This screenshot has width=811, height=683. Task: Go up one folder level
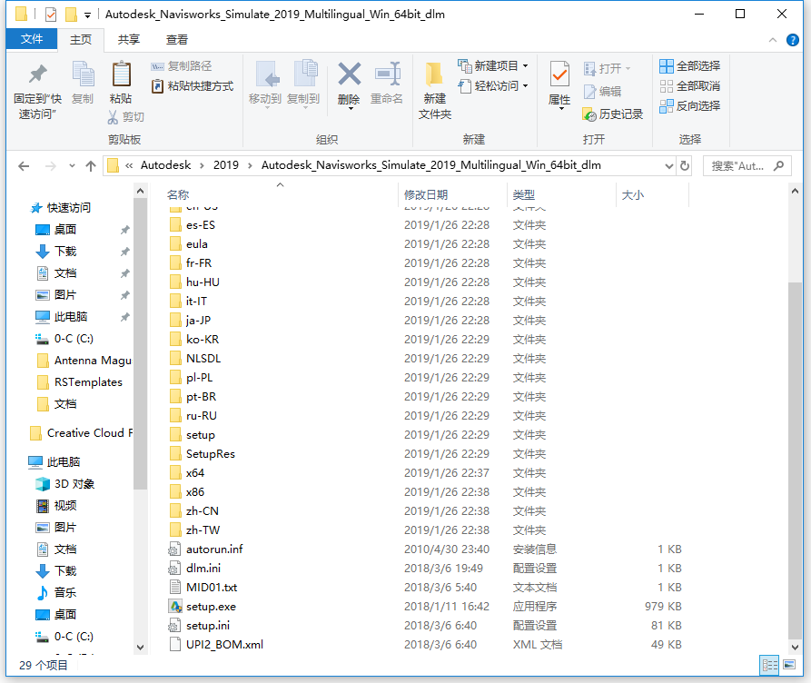click(91, 166)
